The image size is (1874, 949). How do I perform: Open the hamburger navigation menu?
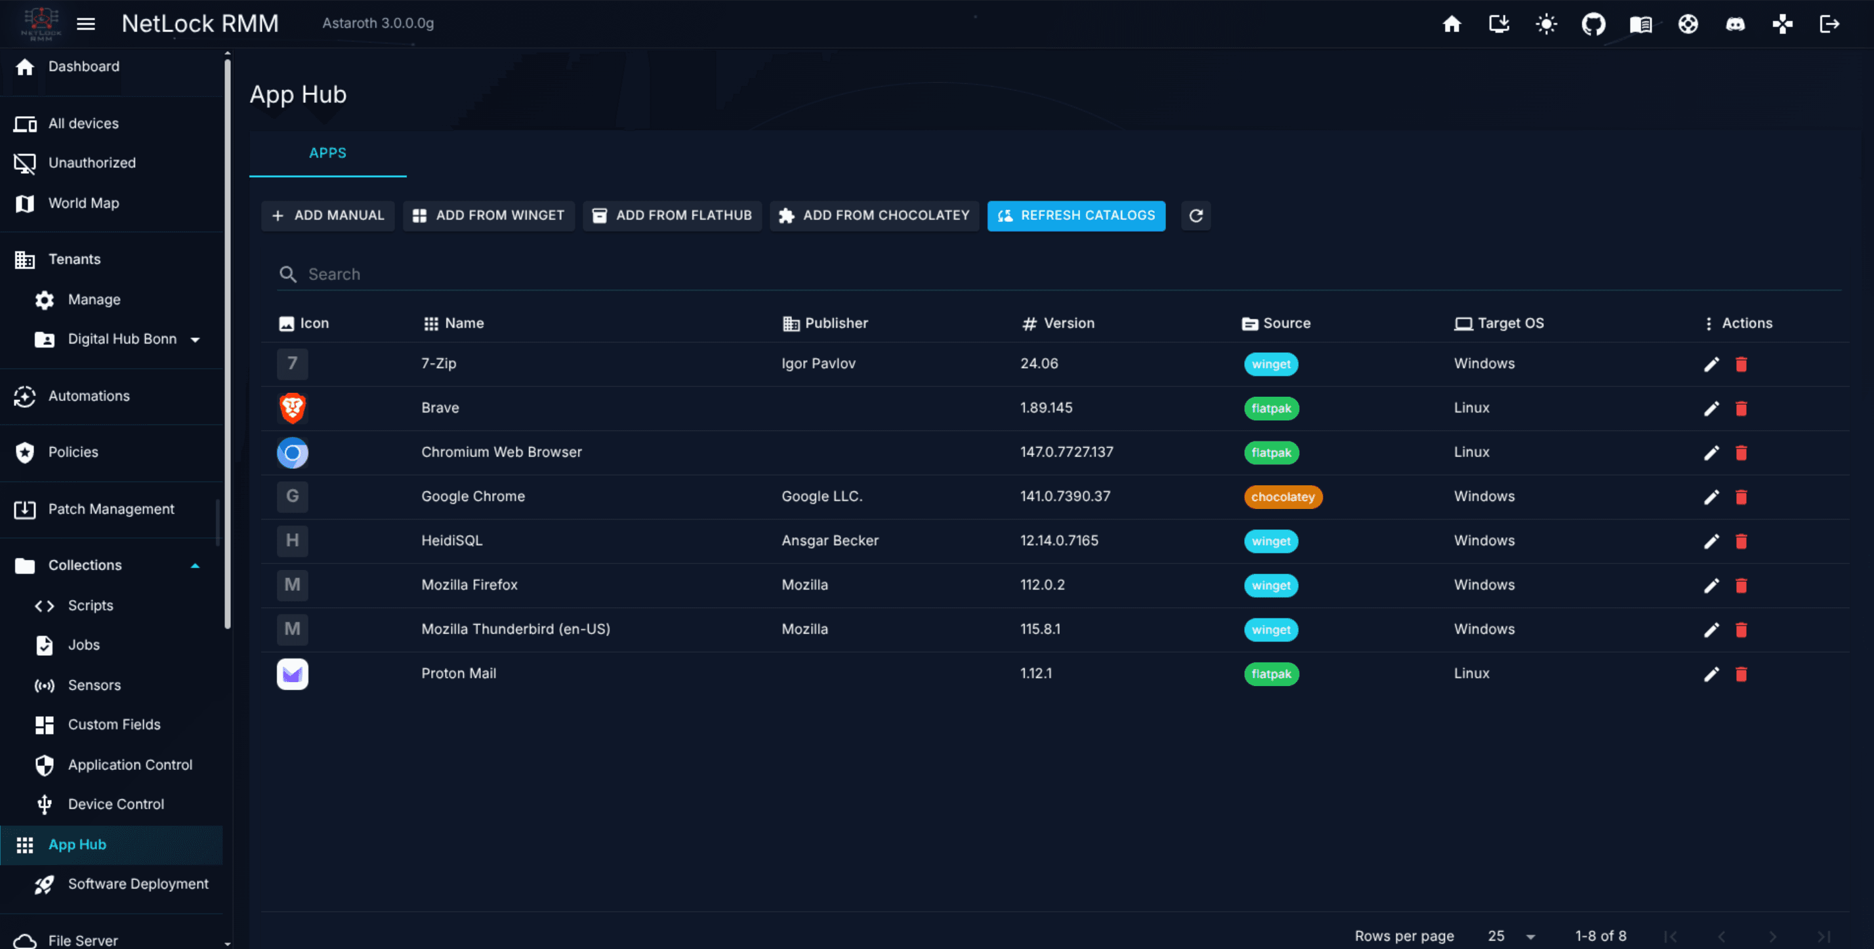(x=86, y=24)
